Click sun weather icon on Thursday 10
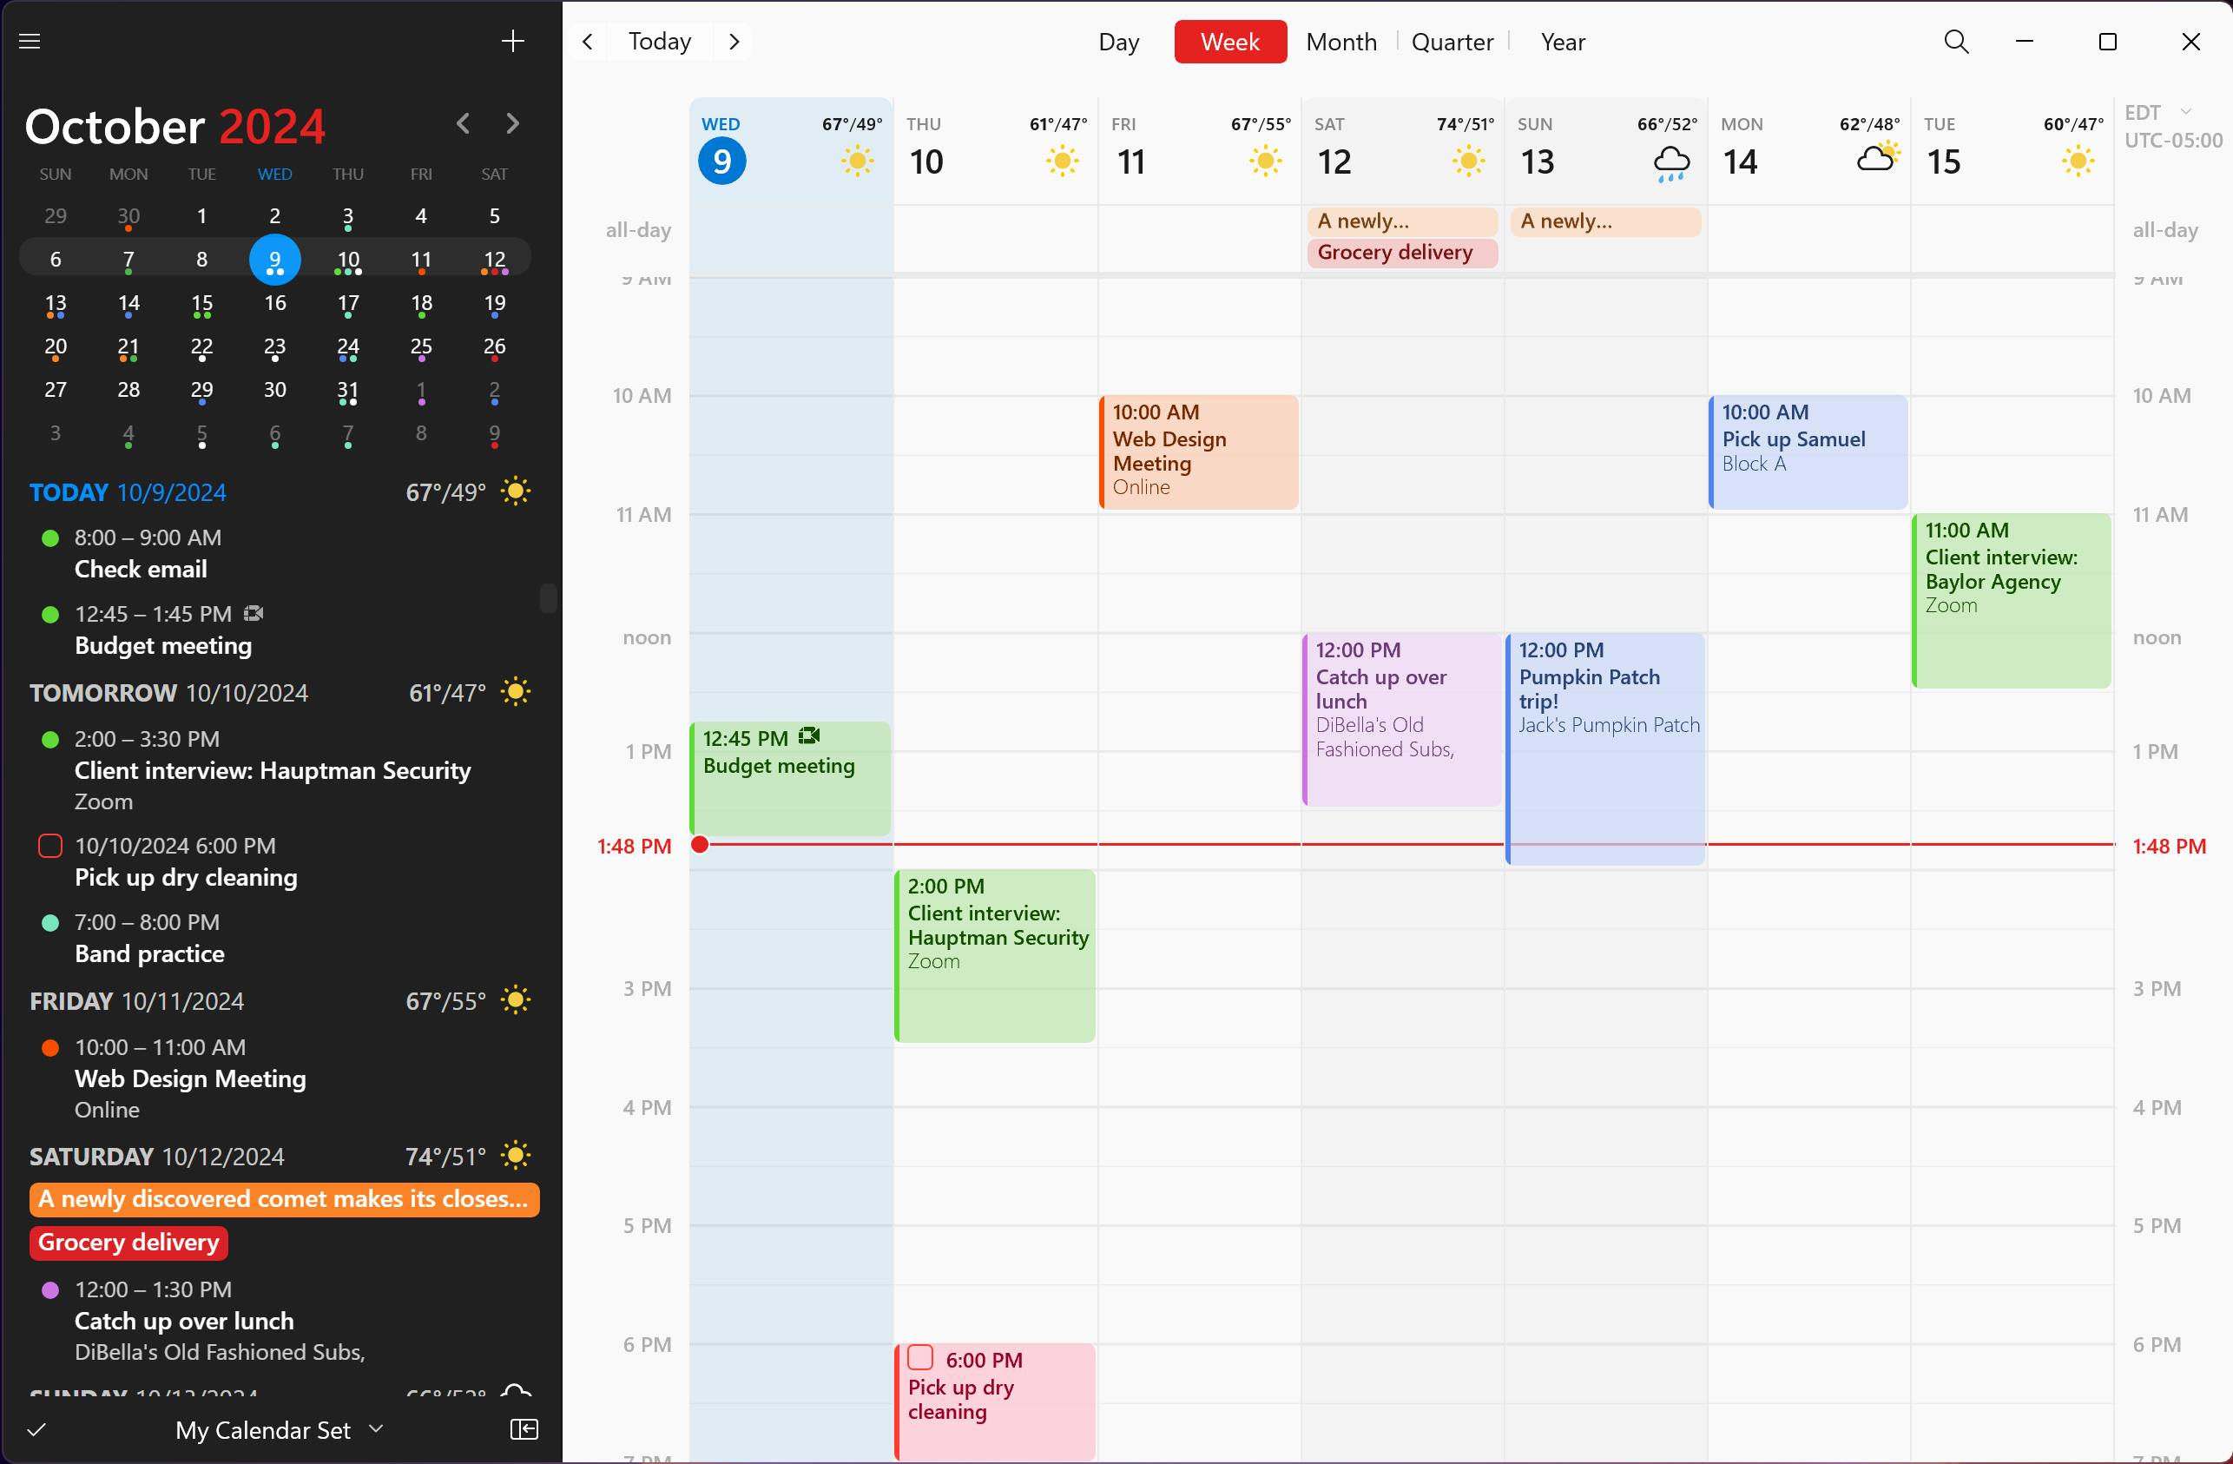This screenshot has width=2233, height=1464. (x=1061, y=162)
